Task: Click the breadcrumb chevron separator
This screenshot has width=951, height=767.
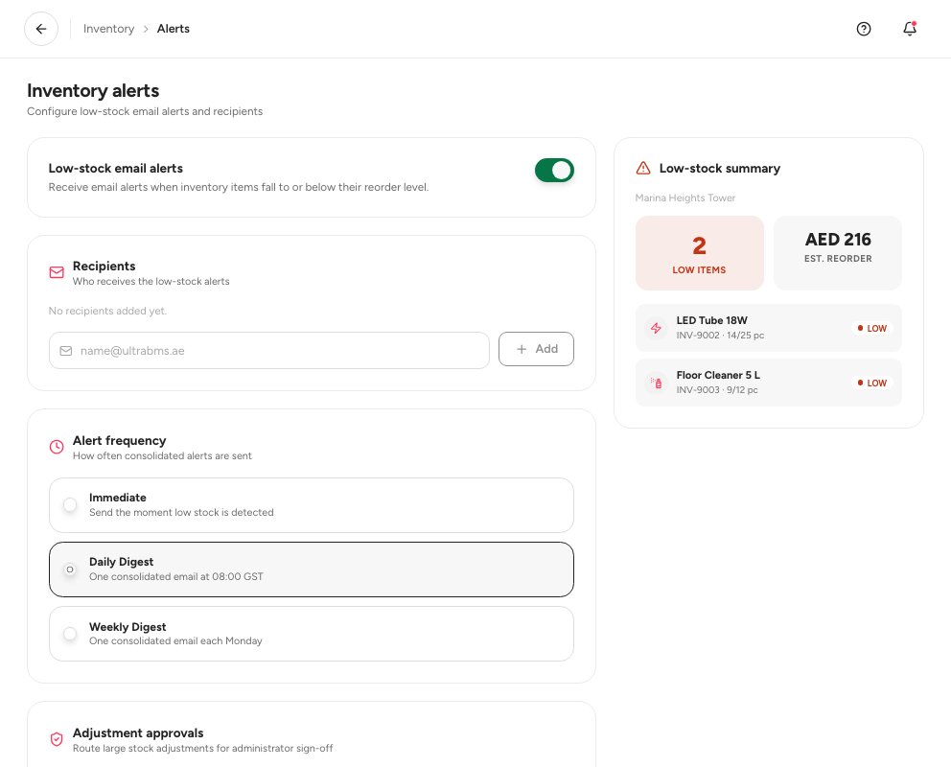Action: tap(146, 29)
